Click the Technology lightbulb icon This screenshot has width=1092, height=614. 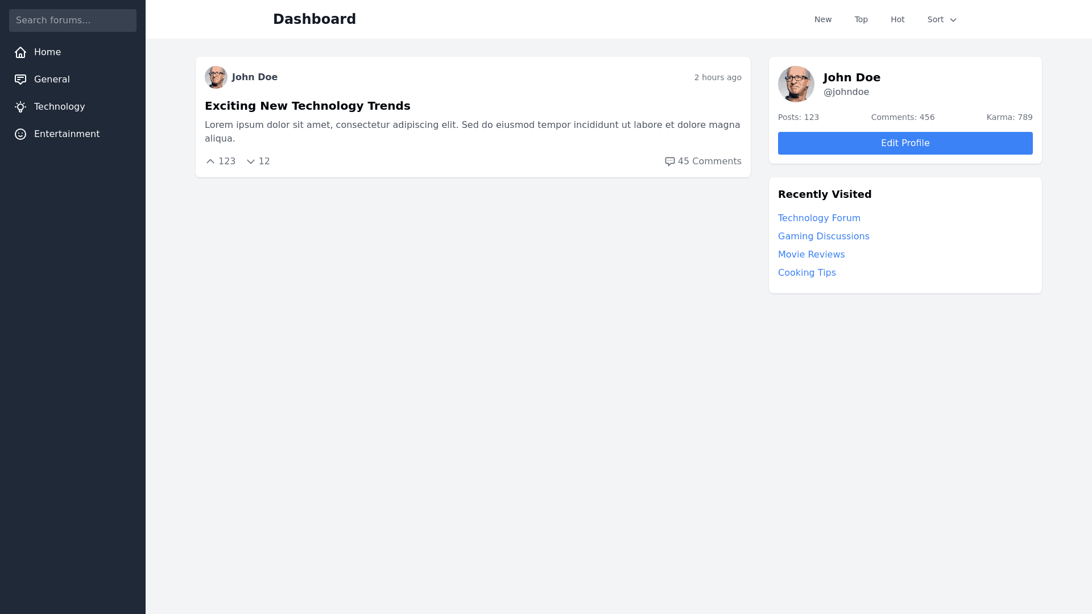[20, 107]
